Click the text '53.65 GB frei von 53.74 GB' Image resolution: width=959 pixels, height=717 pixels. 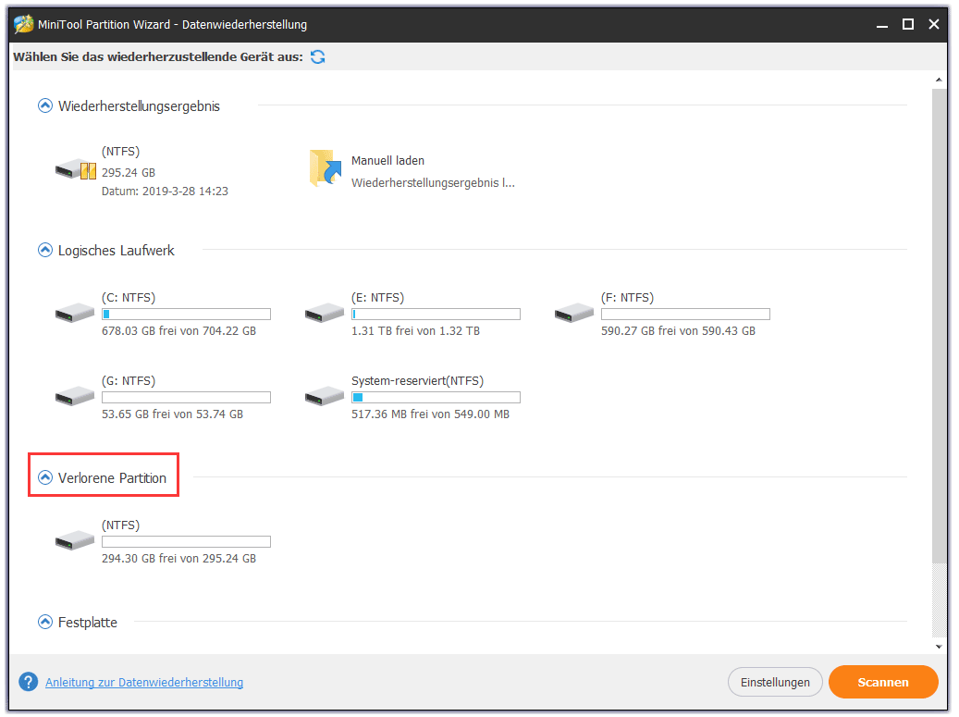173,414
